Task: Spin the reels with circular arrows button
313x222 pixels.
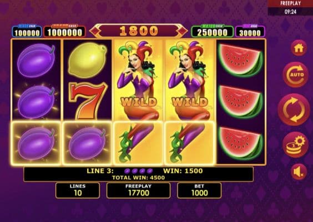Action: (x=294, y=109)
